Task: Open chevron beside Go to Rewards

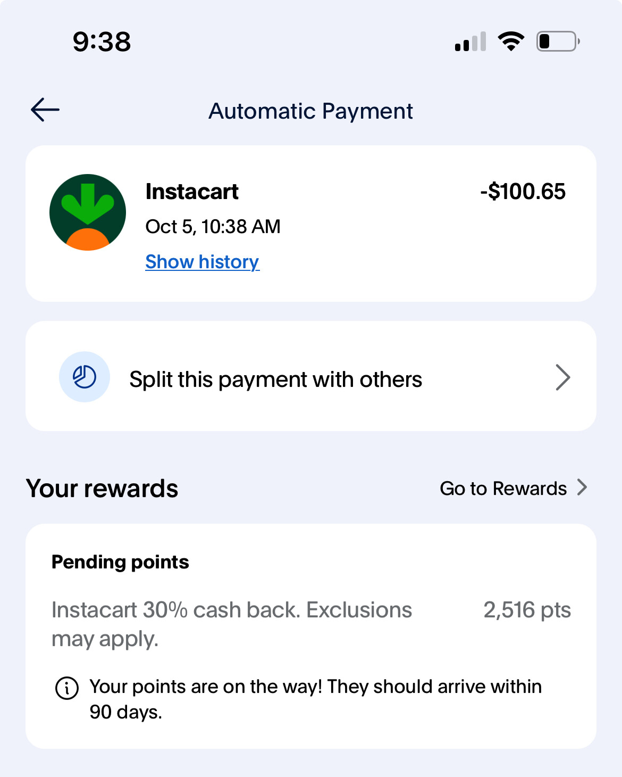Action: pyautogui.click(x=582, y=487)
